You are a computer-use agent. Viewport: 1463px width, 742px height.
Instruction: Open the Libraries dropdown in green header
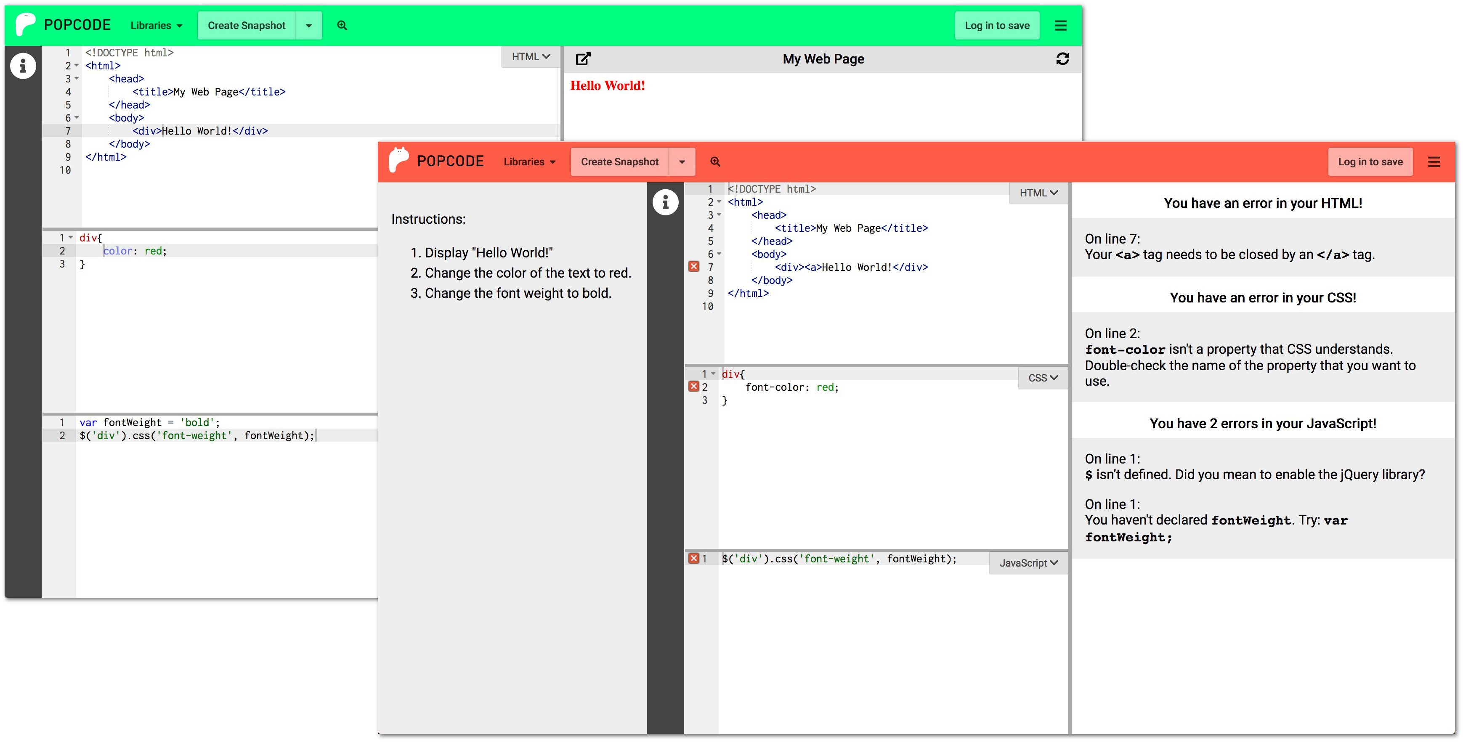tap(156, 26)
